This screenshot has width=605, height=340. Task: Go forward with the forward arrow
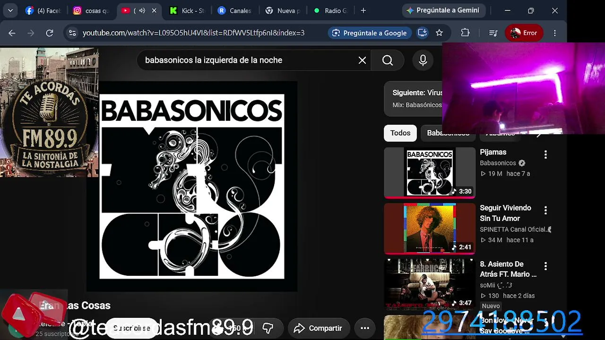pyautogui.click(x=31, y=33)
